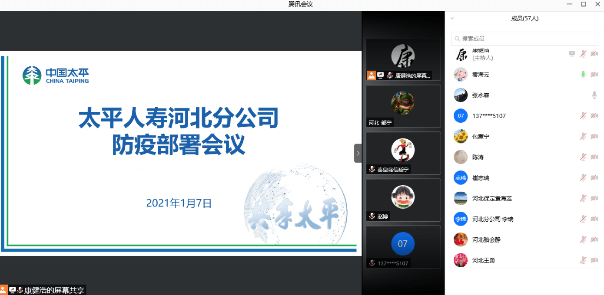Select the 河北-邹宁 video tile
This screenshot has height=295, width=604.
(403, 106)
